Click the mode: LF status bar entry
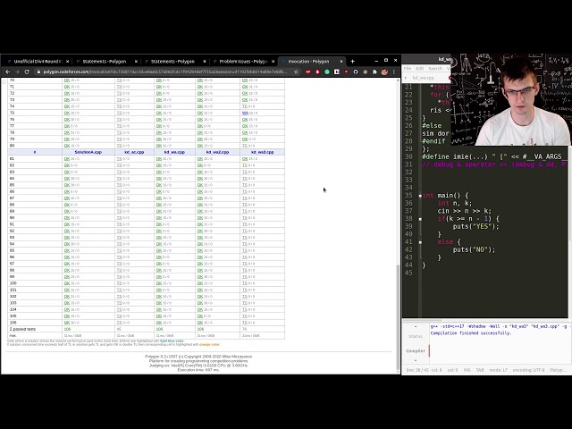Image resolution: width=572 pixels, height=429 pixels. 499,370
